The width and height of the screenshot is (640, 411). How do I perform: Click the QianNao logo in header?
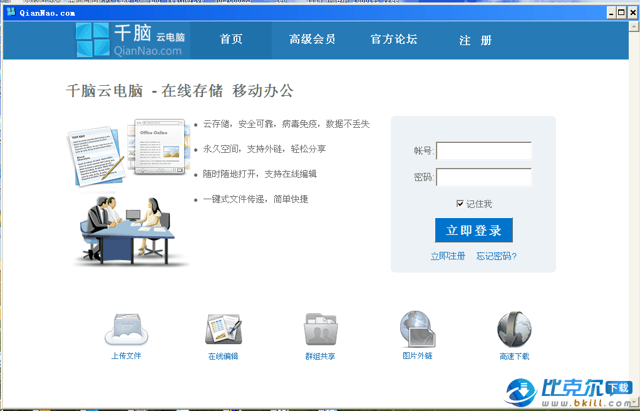[x=131, y=39]
